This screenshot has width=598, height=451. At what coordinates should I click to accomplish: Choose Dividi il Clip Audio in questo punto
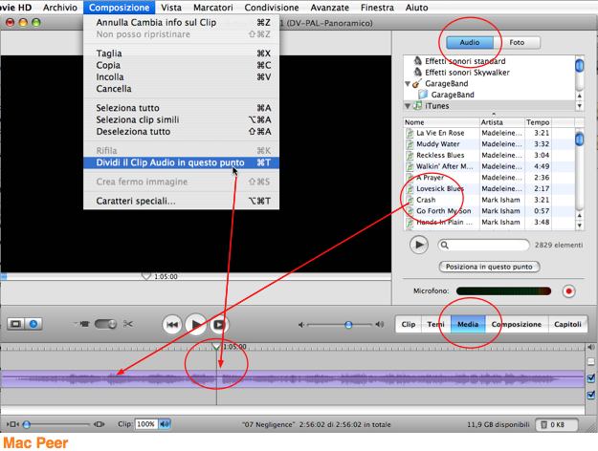[181, 162]
